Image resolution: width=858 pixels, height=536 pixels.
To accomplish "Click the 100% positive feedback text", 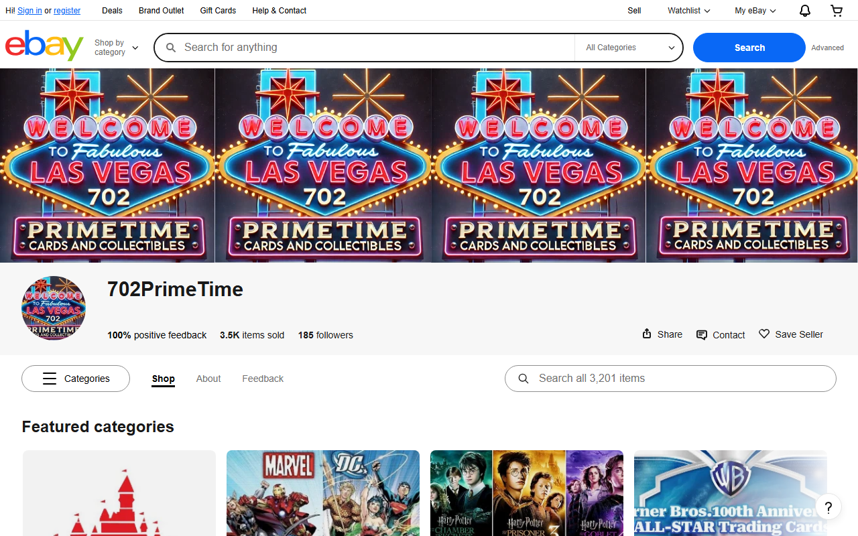I will 157,335.
